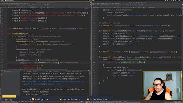Click the '// called by iOS etc' comment in right editor
Viewport: 183px width, 103px height.
[109, 23]
